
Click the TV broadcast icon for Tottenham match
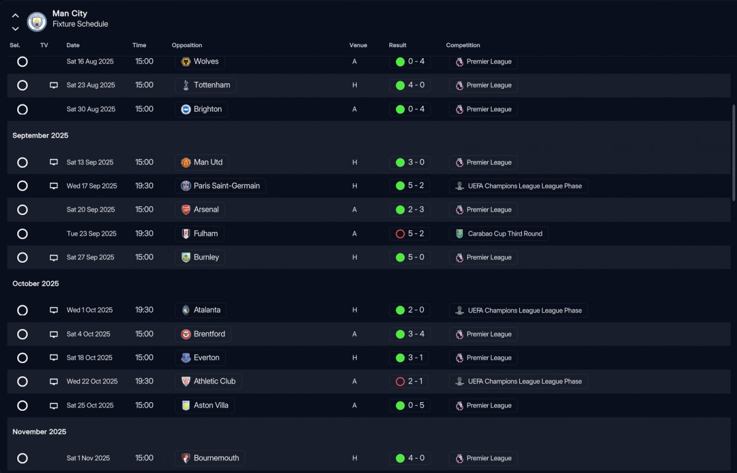[54, 85]
